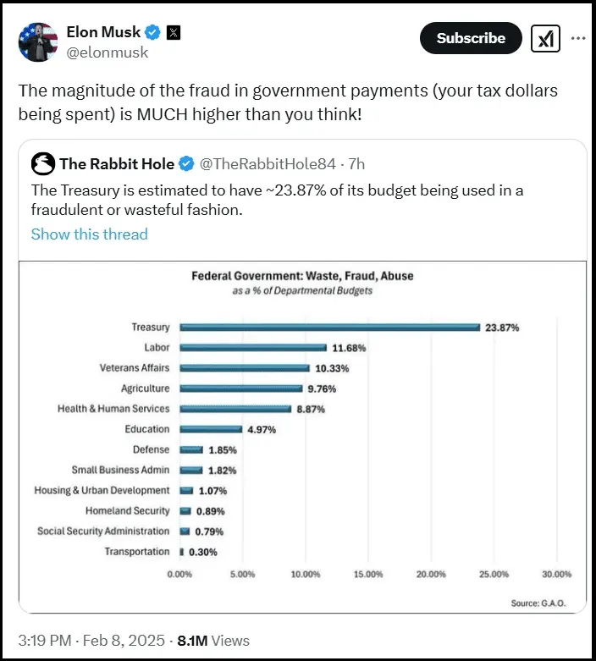
Task: Open Grok xAI icon button
Action: (544, 39)
